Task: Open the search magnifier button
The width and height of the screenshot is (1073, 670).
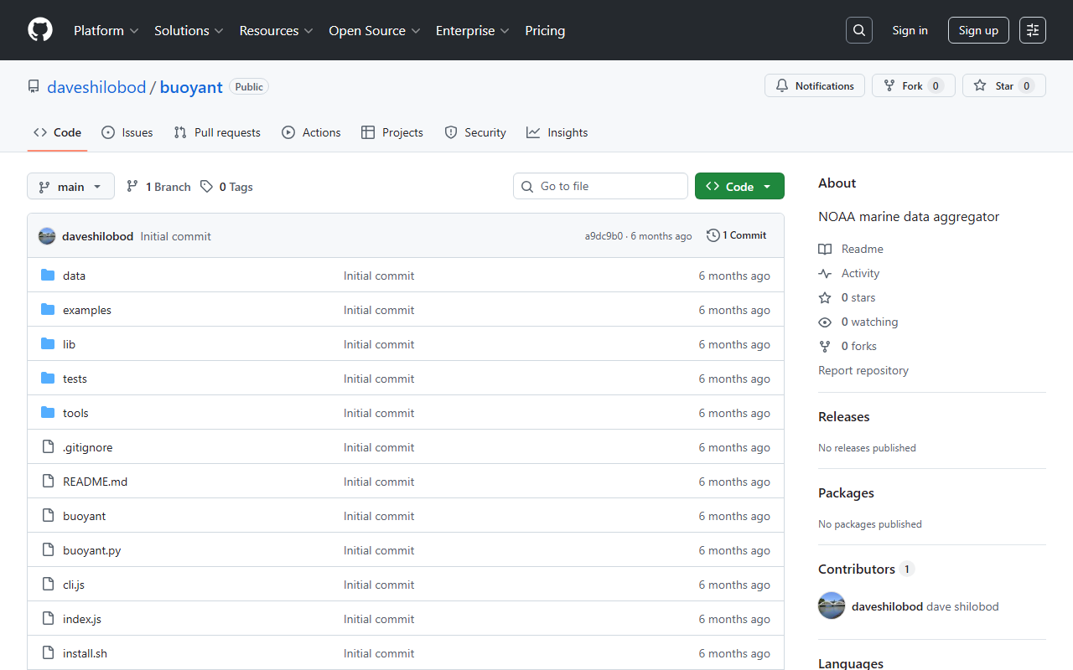Action: tap(859, 30)
